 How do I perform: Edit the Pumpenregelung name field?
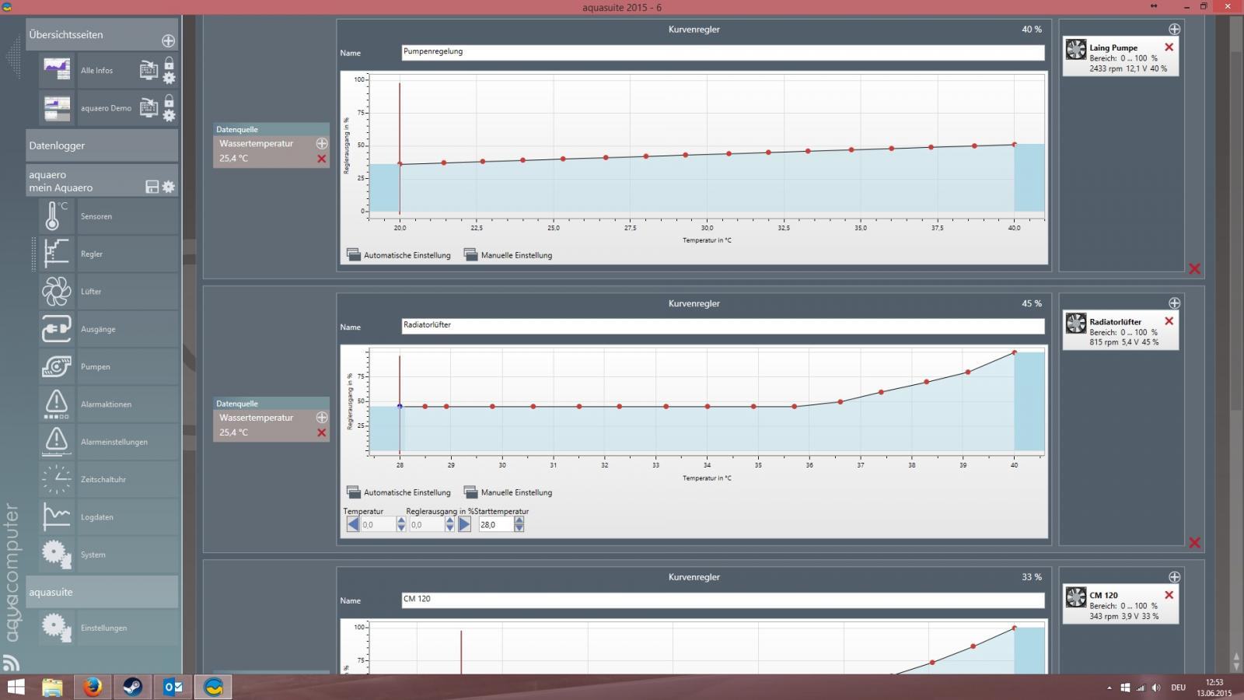coord(723,52)
